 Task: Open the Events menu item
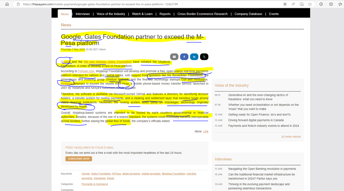(x=274, y=14)
